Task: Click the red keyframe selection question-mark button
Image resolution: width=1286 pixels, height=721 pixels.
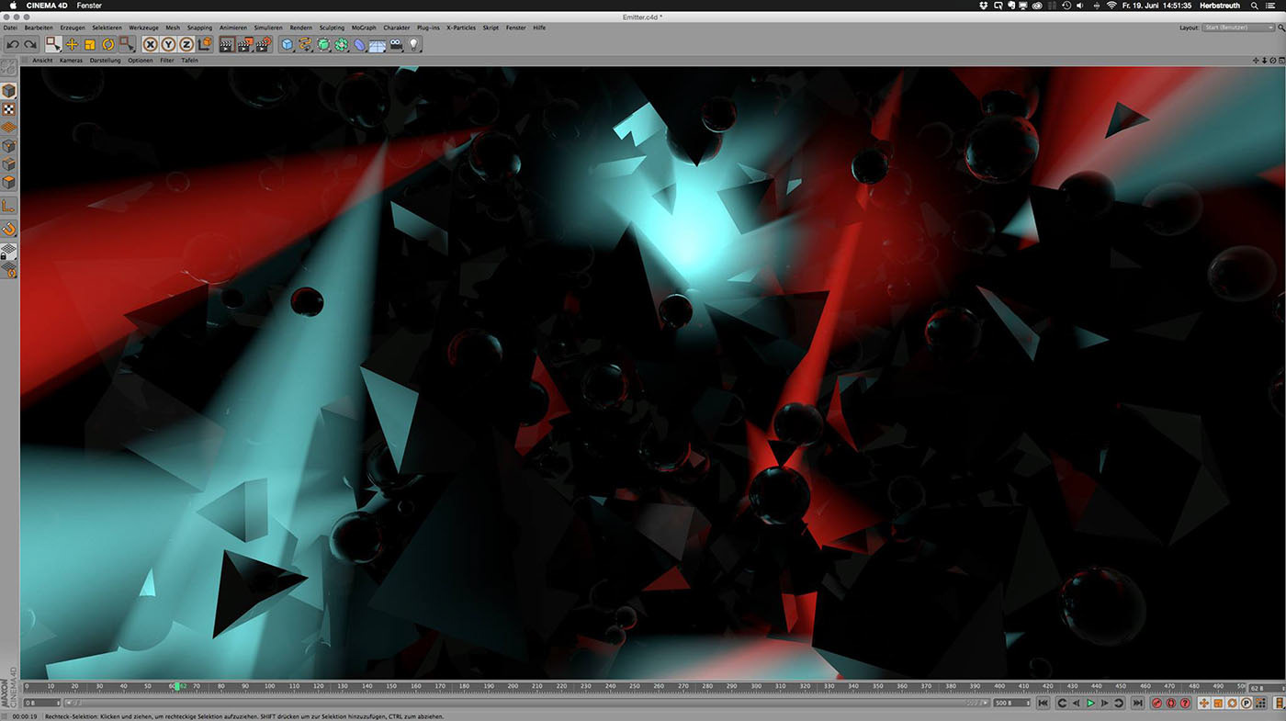Action: (1185, 703)
